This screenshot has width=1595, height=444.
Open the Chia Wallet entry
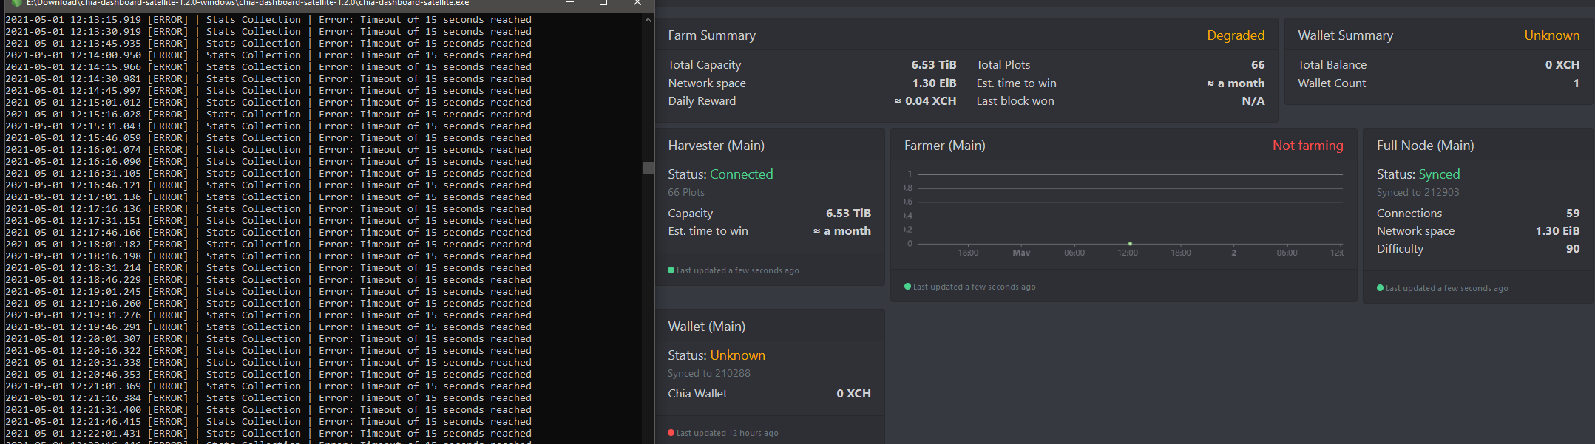[x=697, y=393]
